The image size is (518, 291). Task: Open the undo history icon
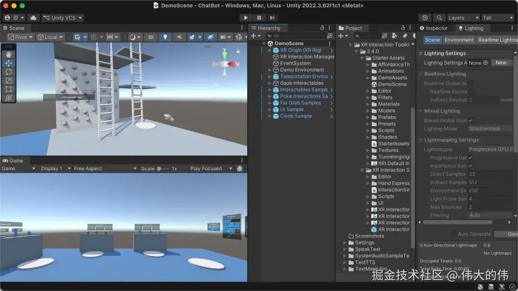(425, 18)
